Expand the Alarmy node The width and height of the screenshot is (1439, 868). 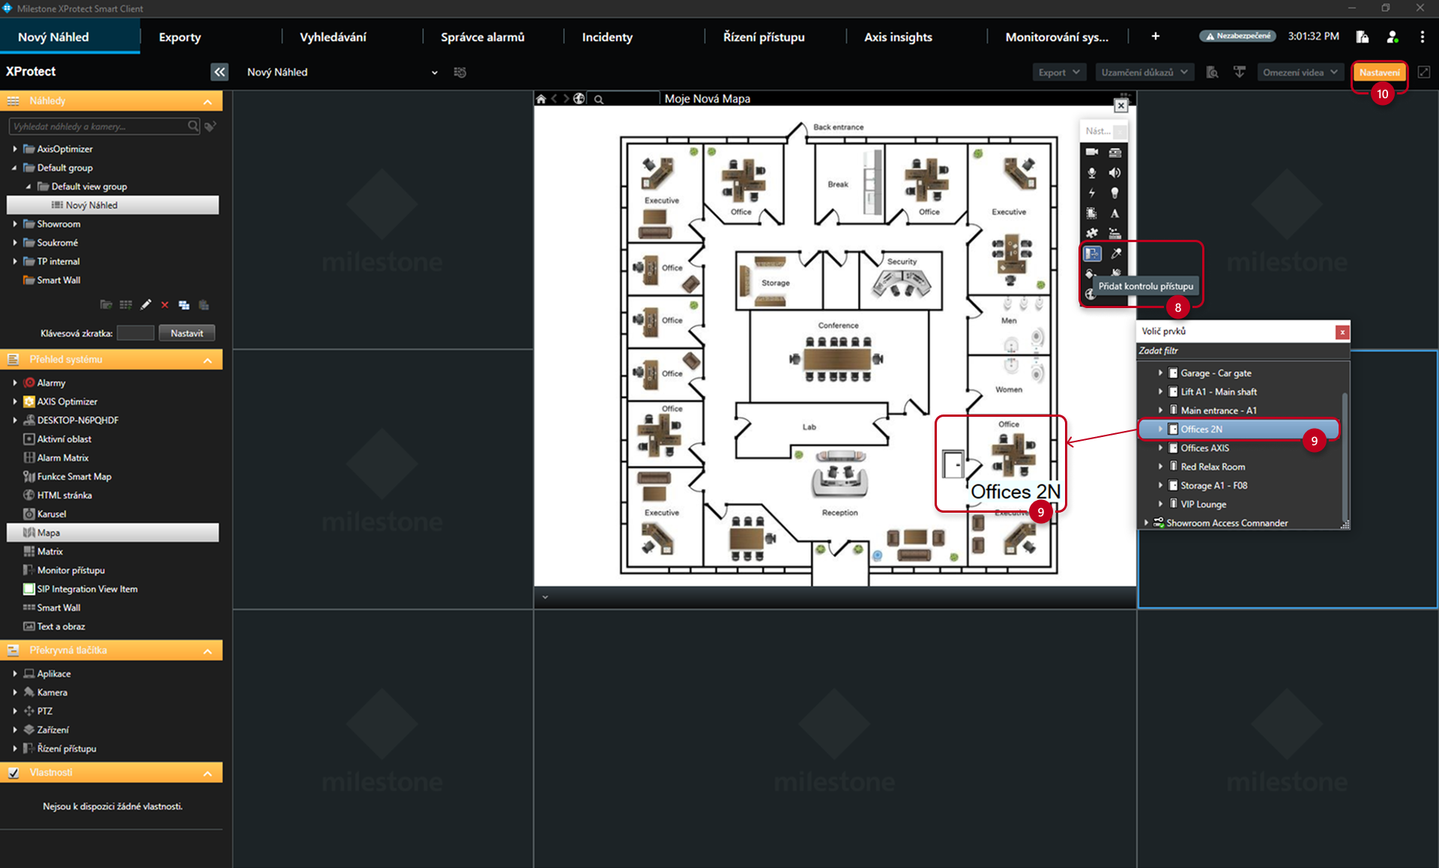(14, 382)
